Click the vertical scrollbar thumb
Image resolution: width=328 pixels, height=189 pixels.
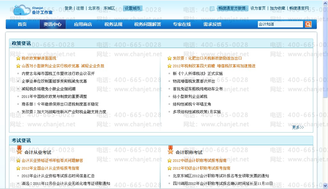tap(325, 52)
